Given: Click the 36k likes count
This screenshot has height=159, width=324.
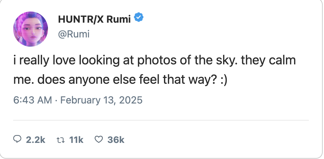Looking at the screenshot, I should (116, 140).
